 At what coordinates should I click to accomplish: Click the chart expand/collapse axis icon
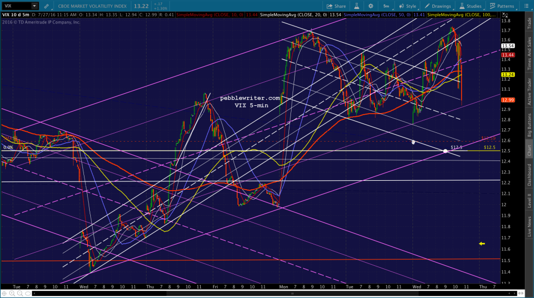pos(505,15)
